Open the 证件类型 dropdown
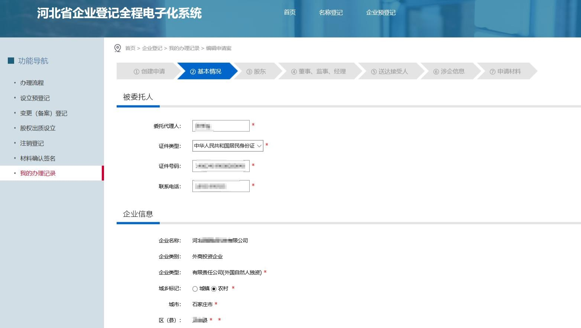The width and height of the screenshot is (581, 328). pos(227,146)
